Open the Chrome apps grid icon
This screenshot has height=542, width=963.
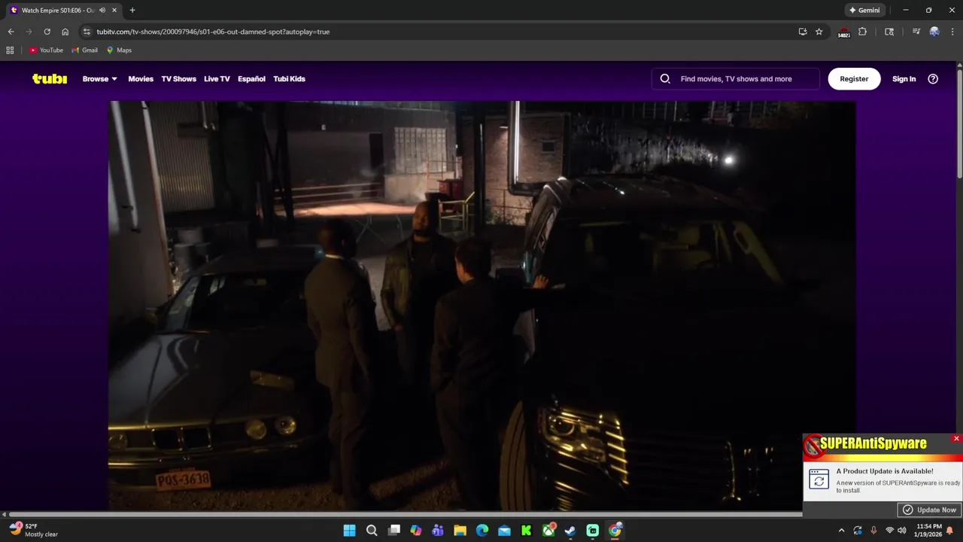(10, 50)
